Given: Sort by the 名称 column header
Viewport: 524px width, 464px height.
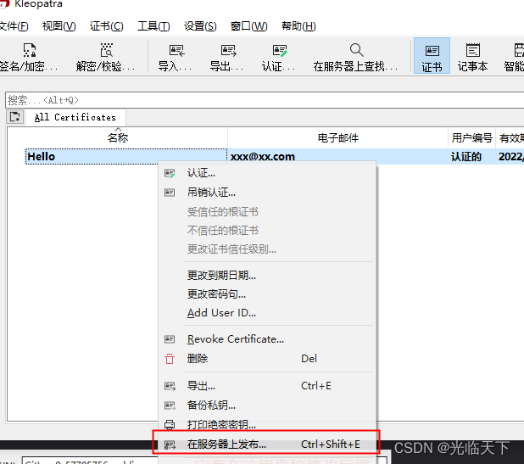Looking at the screenshot, I should [x=118, y=137].
